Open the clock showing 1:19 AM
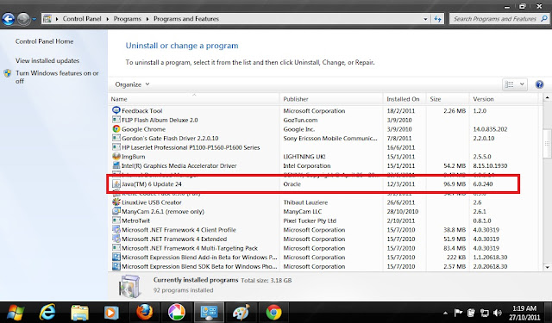Screen dimensions: 552x323 click(x=524, y=313)
